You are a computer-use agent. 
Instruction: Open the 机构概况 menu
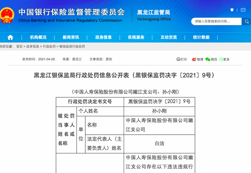tap(38, 37)
